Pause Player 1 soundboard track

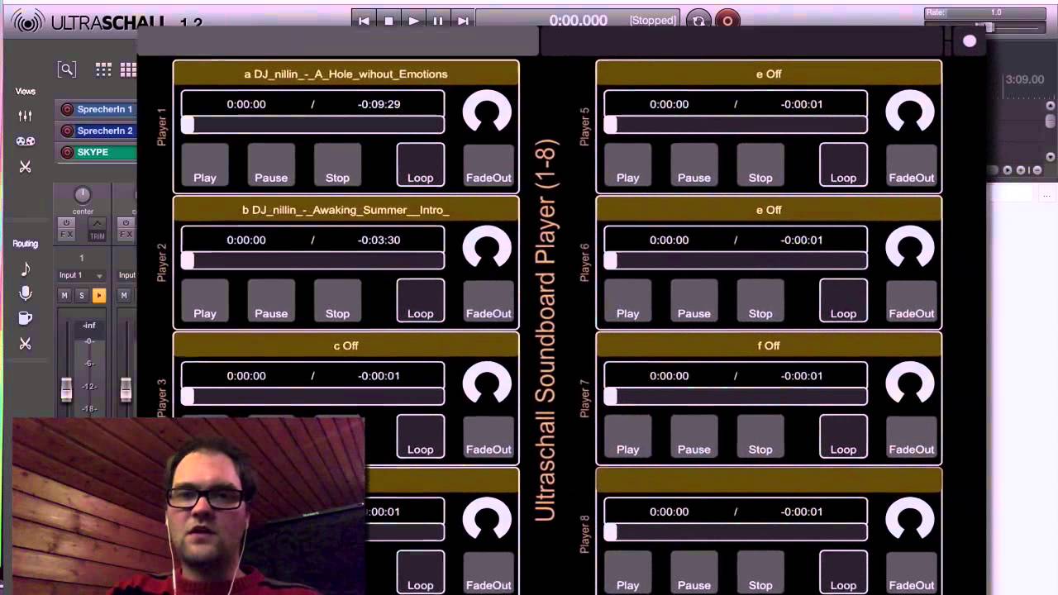(x=271, y=164)
